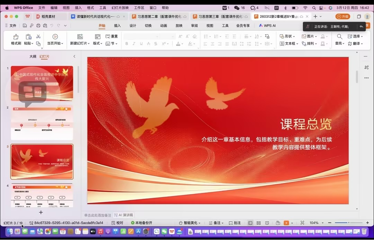Toggle bold formatting
The image size is (374, 240).
[x=126, y=43]
